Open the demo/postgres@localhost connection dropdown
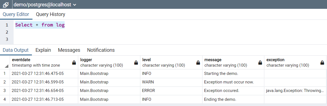 pos(45,4)
